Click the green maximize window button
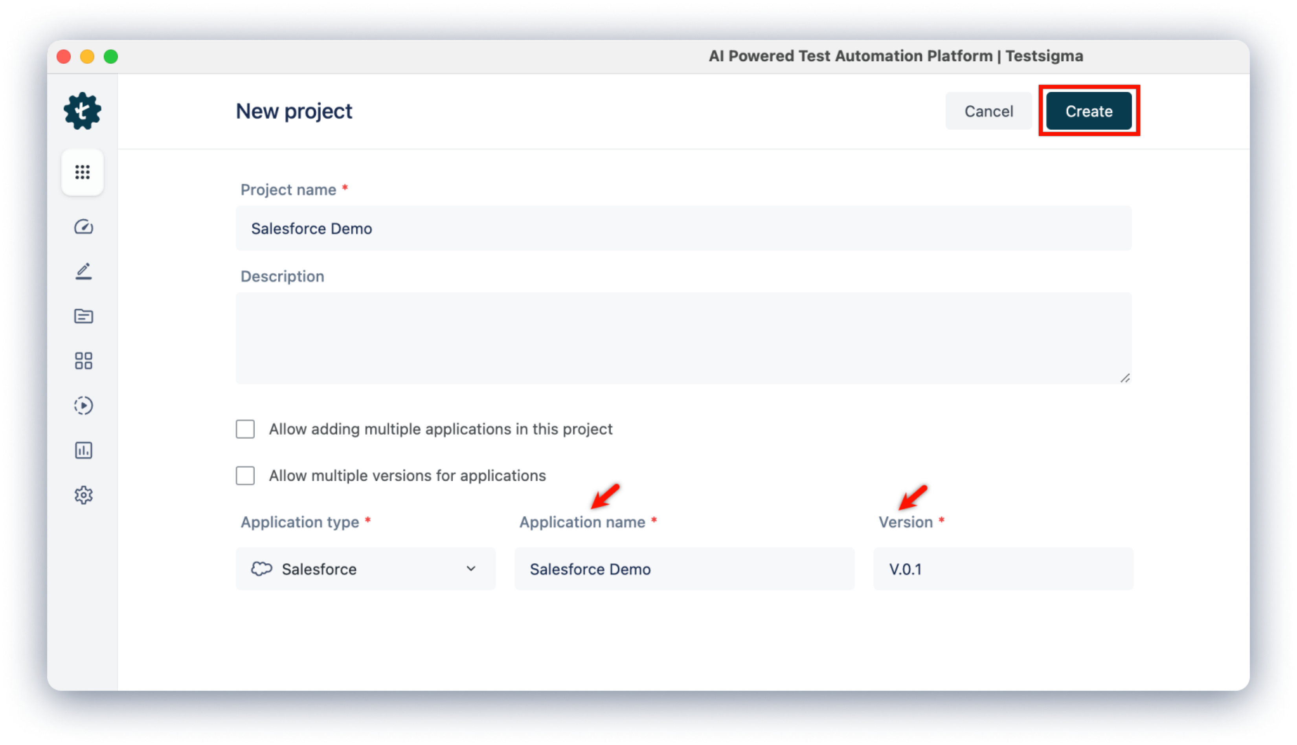The height and width of the screenshot is (745, 1297). 111,56
